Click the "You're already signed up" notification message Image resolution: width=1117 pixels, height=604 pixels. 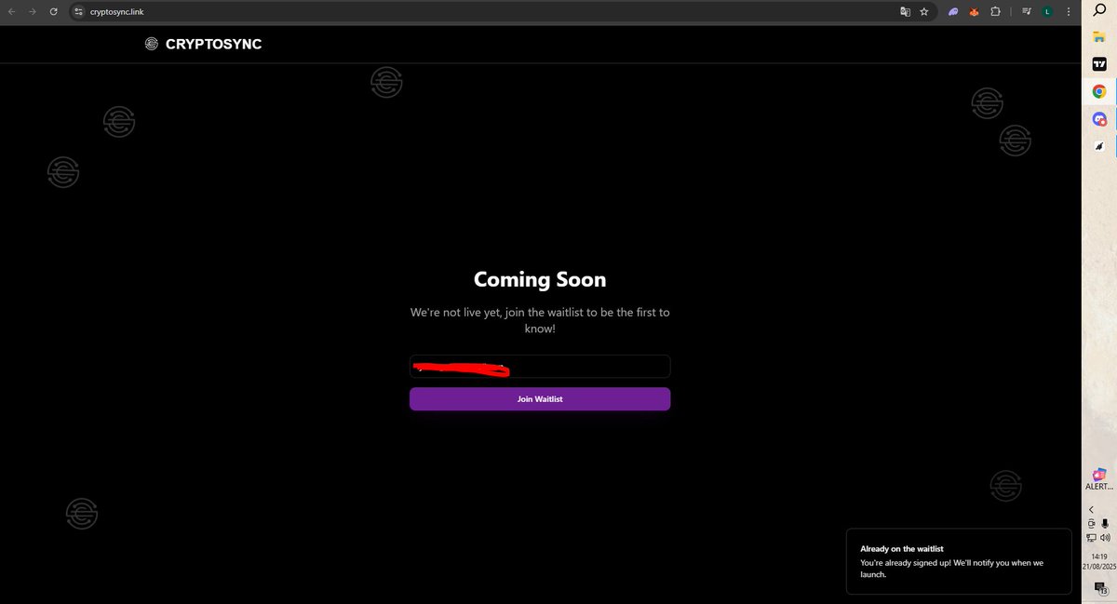pos(951,569)
